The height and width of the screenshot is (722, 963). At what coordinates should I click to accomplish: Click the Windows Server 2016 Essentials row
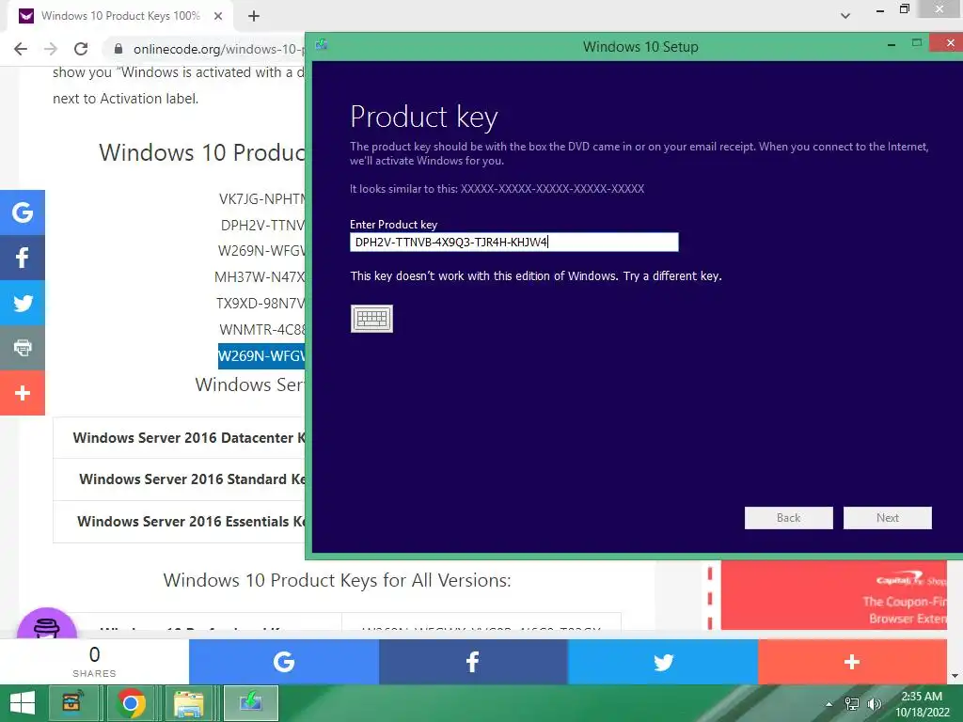coord(180,522)
